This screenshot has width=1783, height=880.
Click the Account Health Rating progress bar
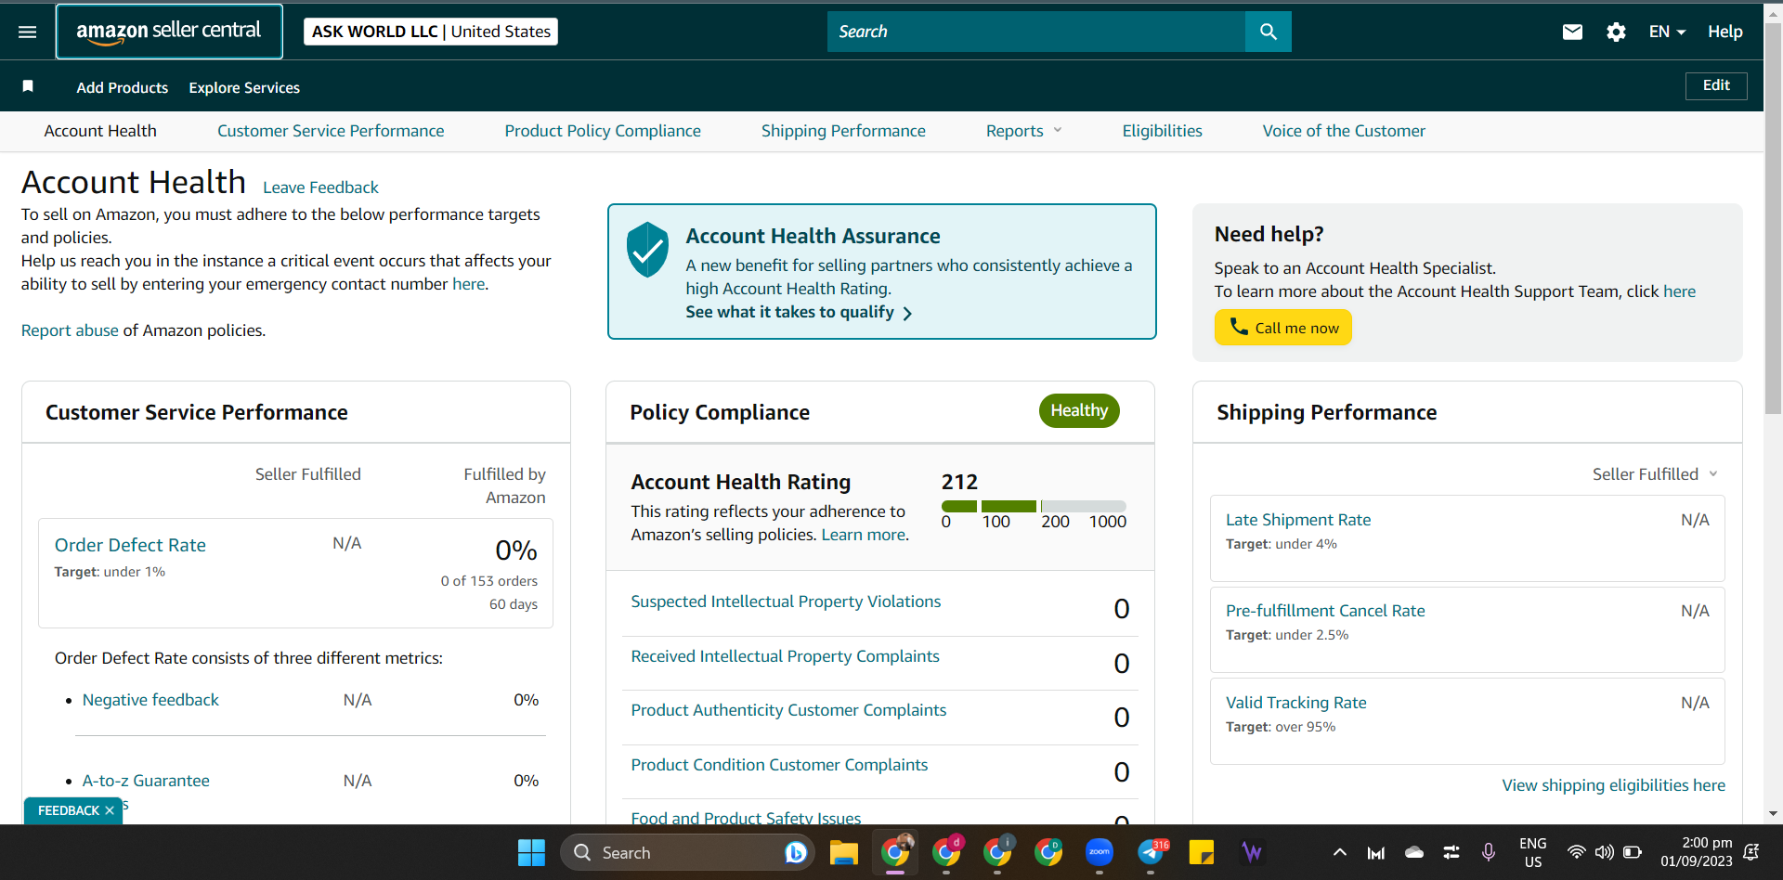tap(1034, 506)
